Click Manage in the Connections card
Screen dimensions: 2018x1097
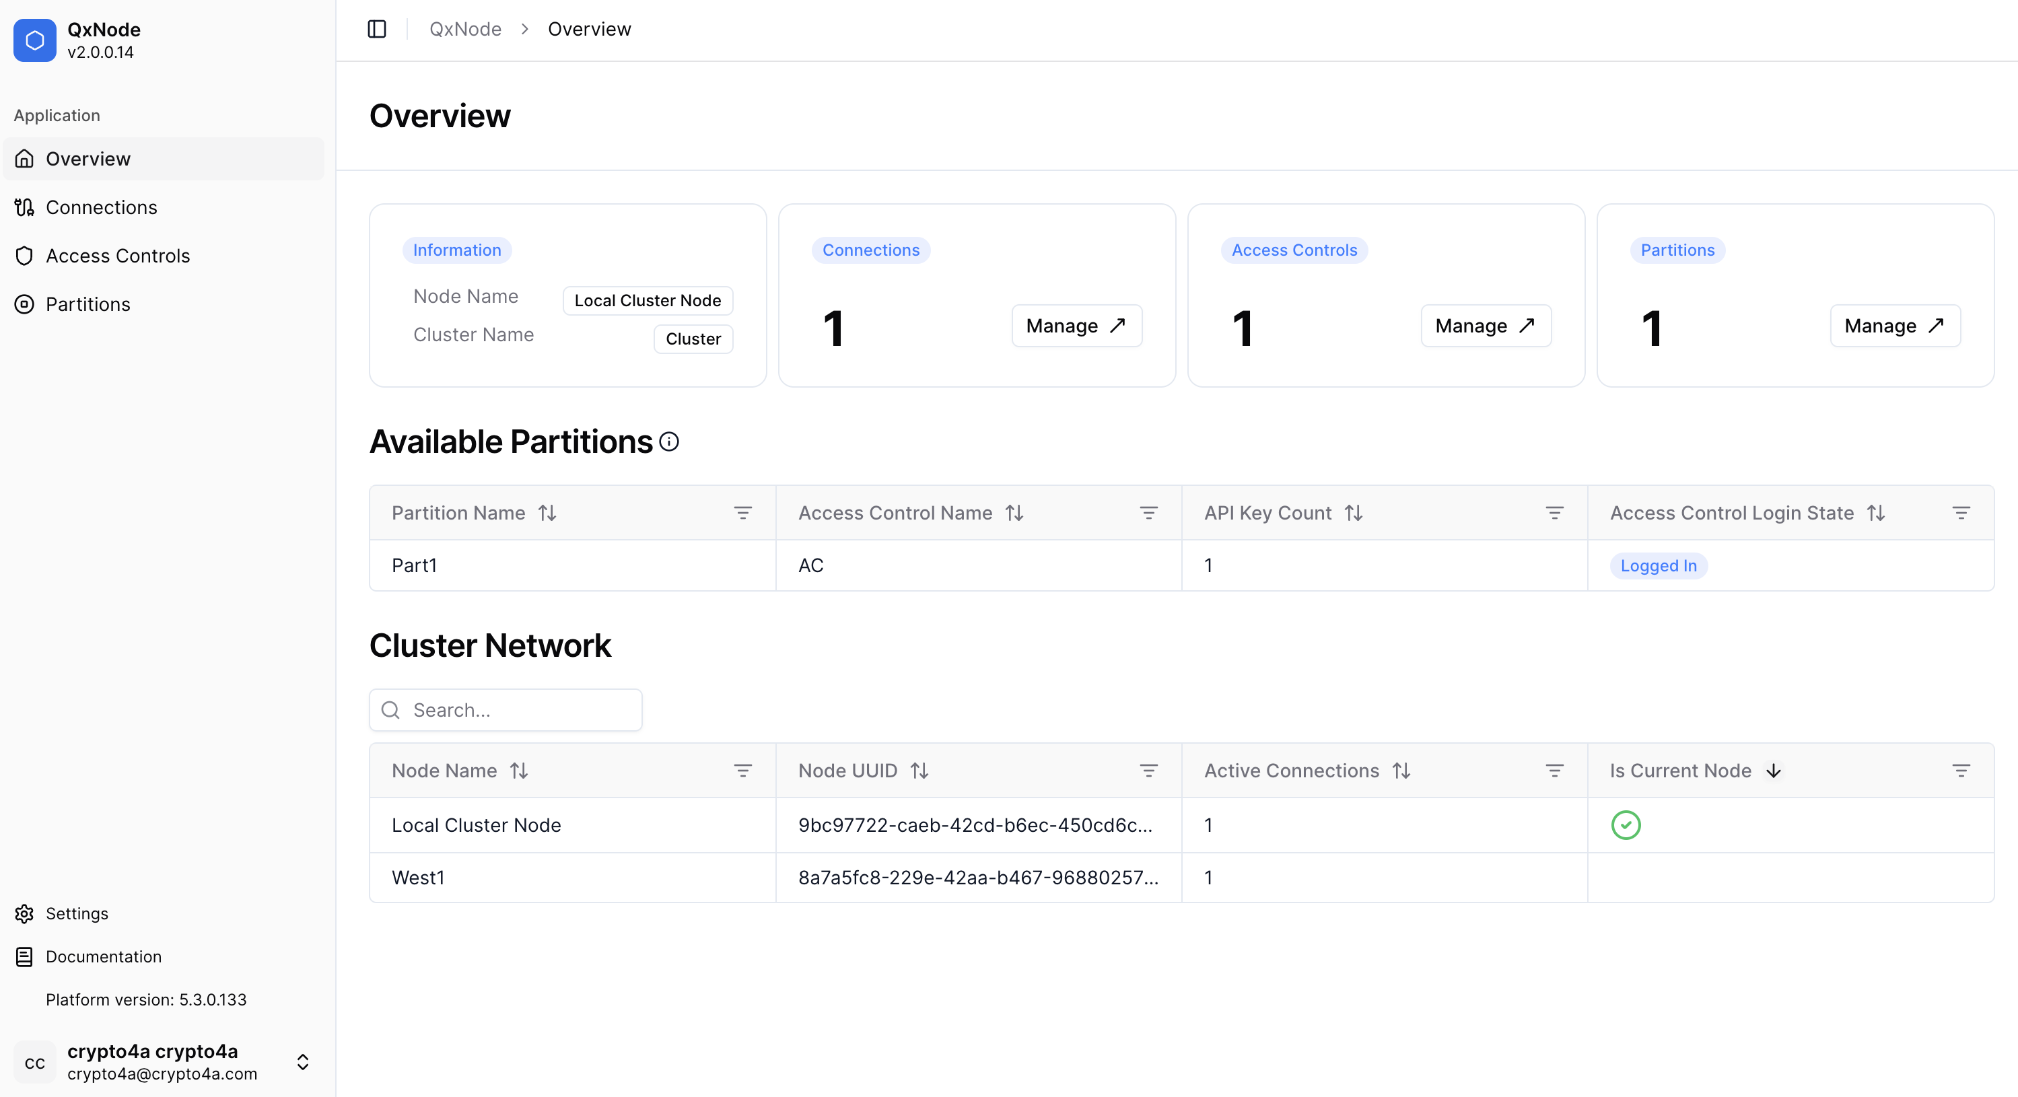pyautogui.click(x=1076, y=326)
